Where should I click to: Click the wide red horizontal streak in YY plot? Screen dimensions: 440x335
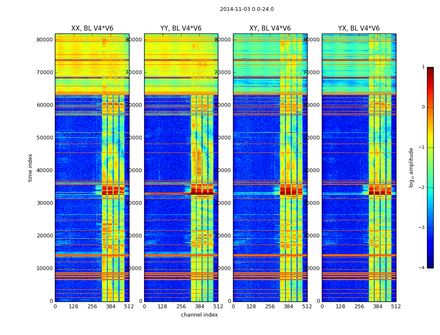(168, 194)
